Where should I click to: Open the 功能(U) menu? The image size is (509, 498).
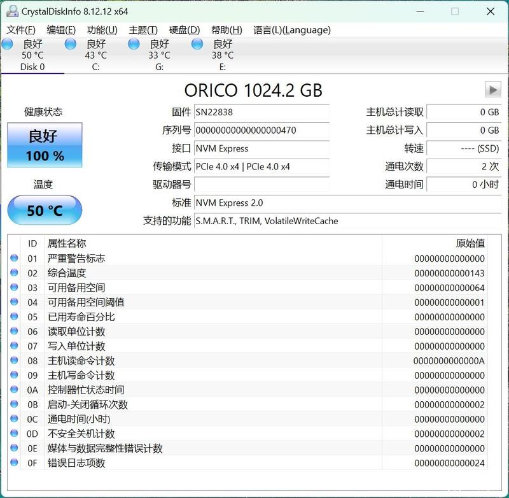click(x=102, y=30)
